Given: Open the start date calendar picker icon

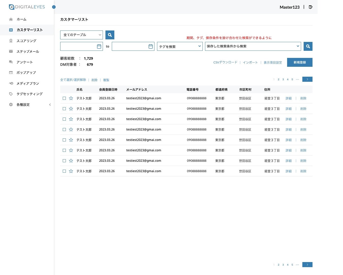Looking at the screenshot, I should pos(99,46).
